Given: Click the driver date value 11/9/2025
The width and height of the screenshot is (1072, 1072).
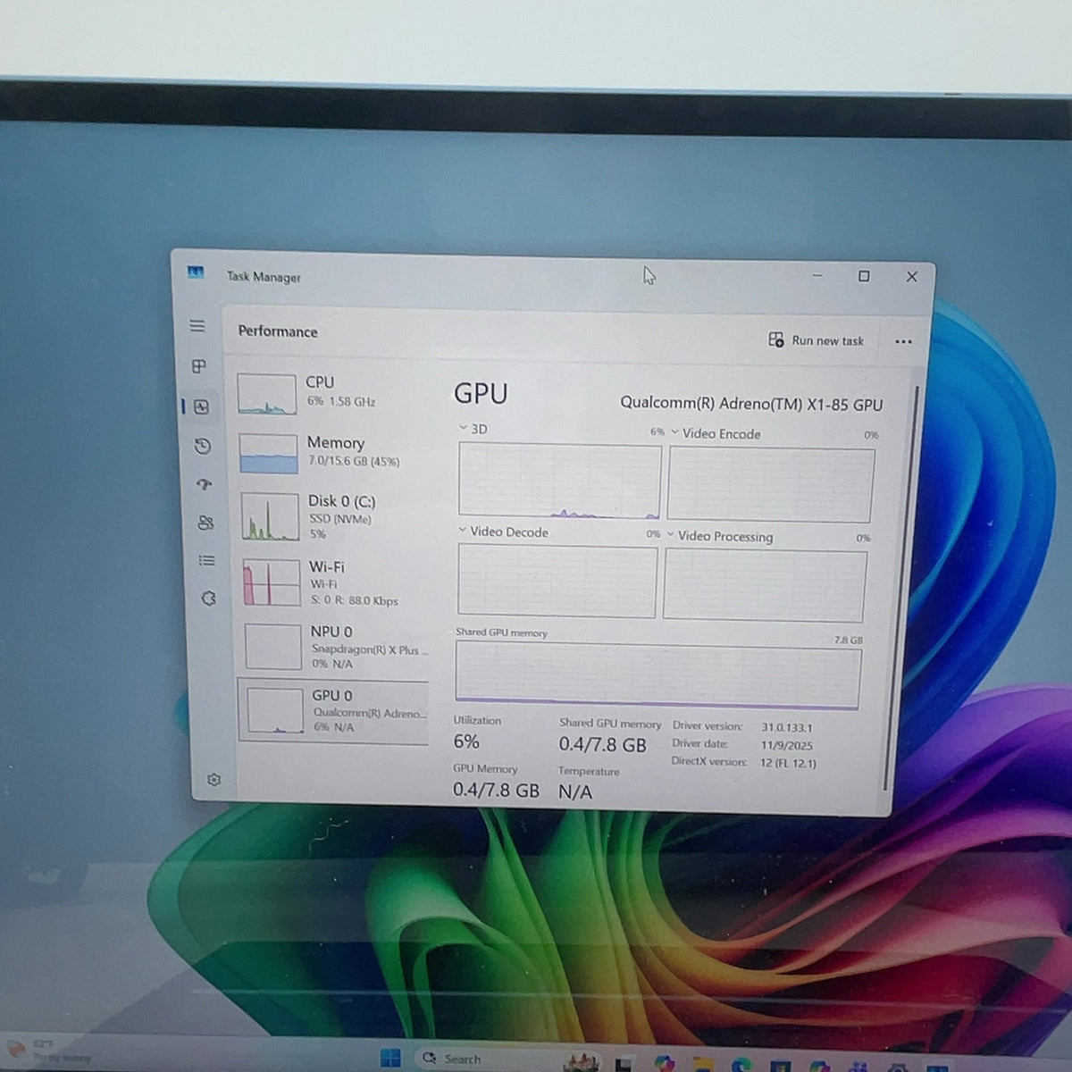Looking at the screenshot, I should coord(787,745).
